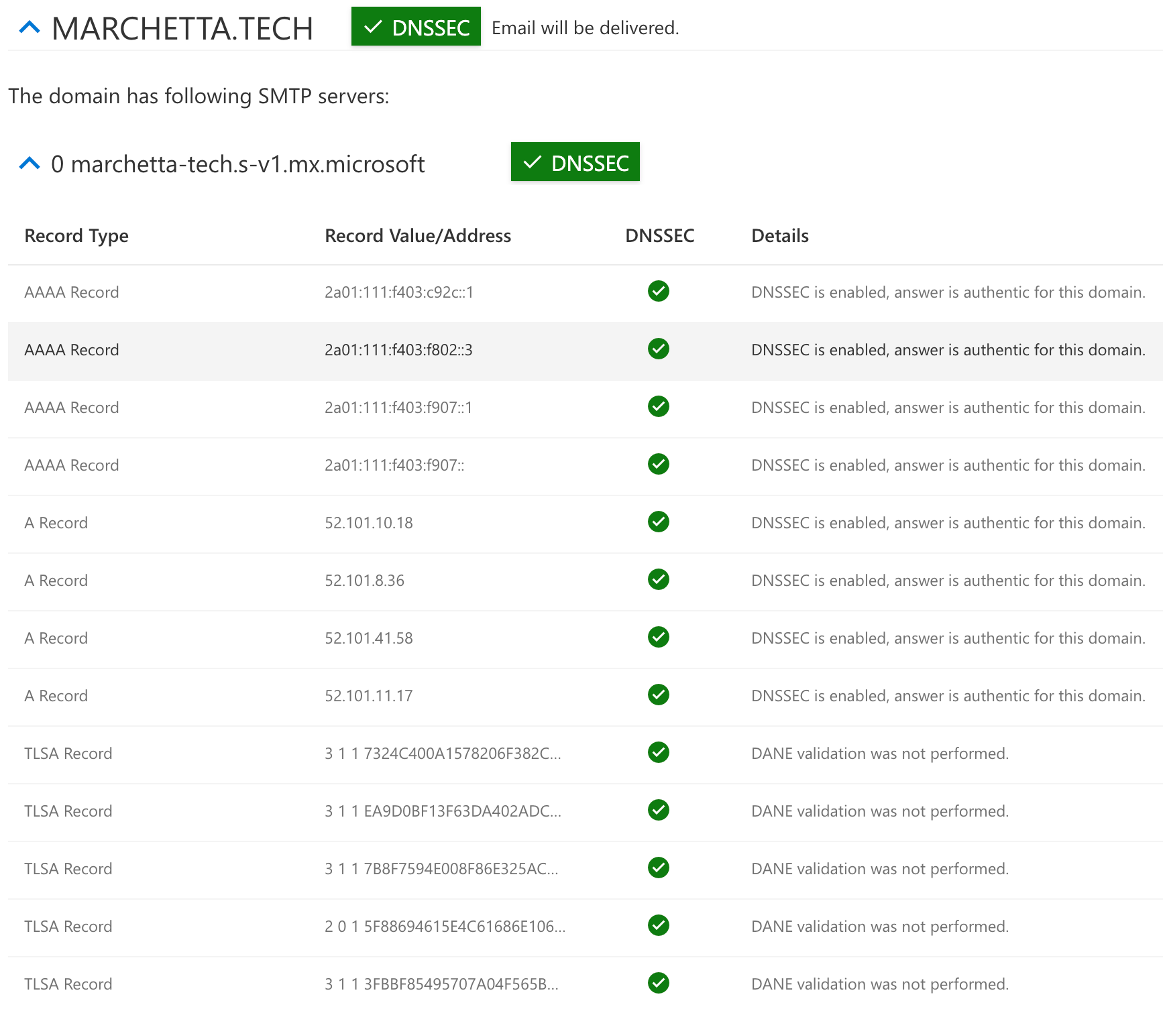
Task: Click the Record Type column header
Action: (x=76, y=236)
